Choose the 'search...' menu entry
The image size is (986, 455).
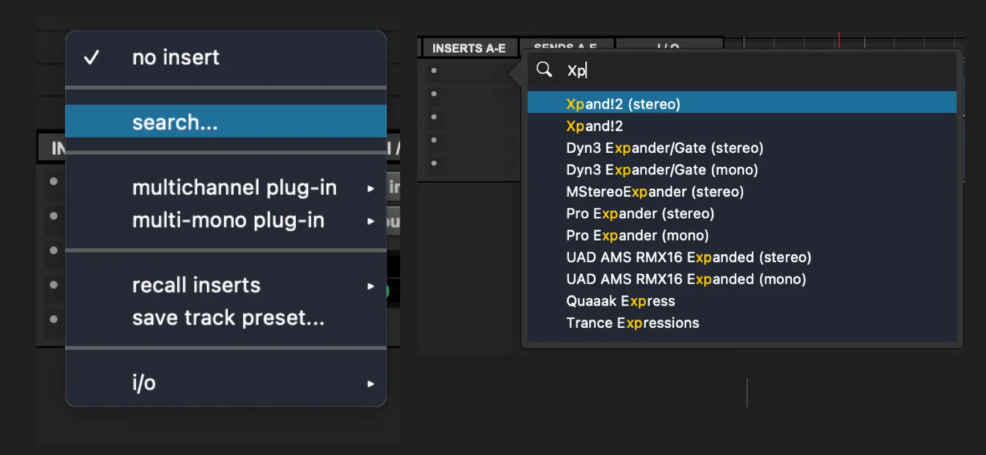175,122
